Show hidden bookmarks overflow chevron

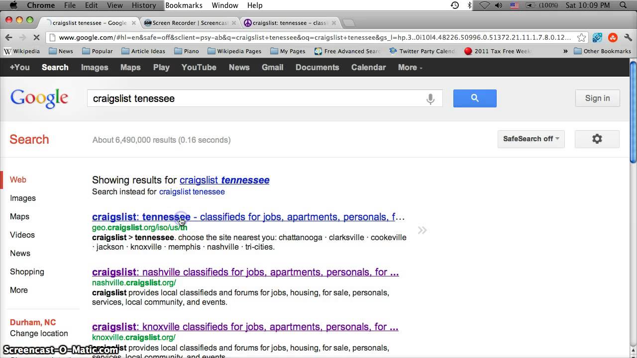565,51
